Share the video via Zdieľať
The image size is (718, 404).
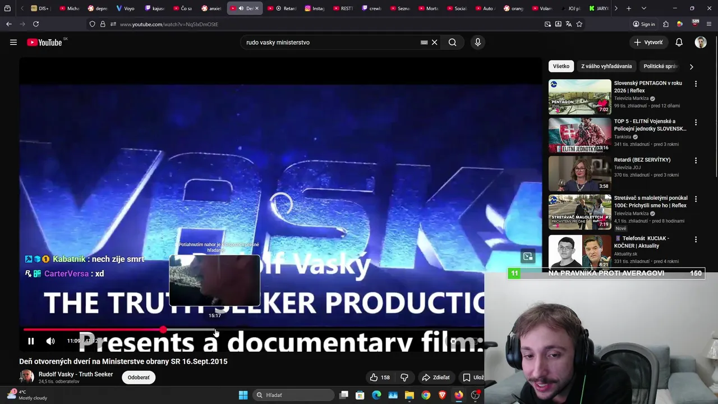click(x=436, y=377)
